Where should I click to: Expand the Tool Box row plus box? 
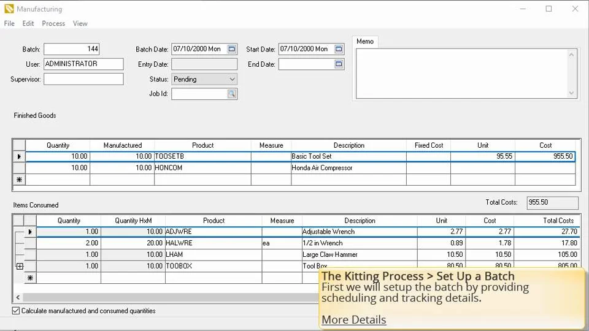(x=20, y=266)
